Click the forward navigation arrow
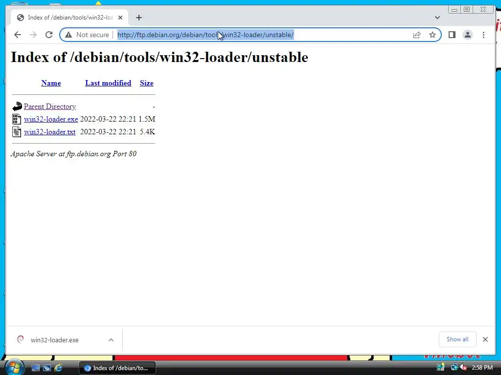This screenshot has height=375, width=501. pyautogui.click(x=33, y=35)
